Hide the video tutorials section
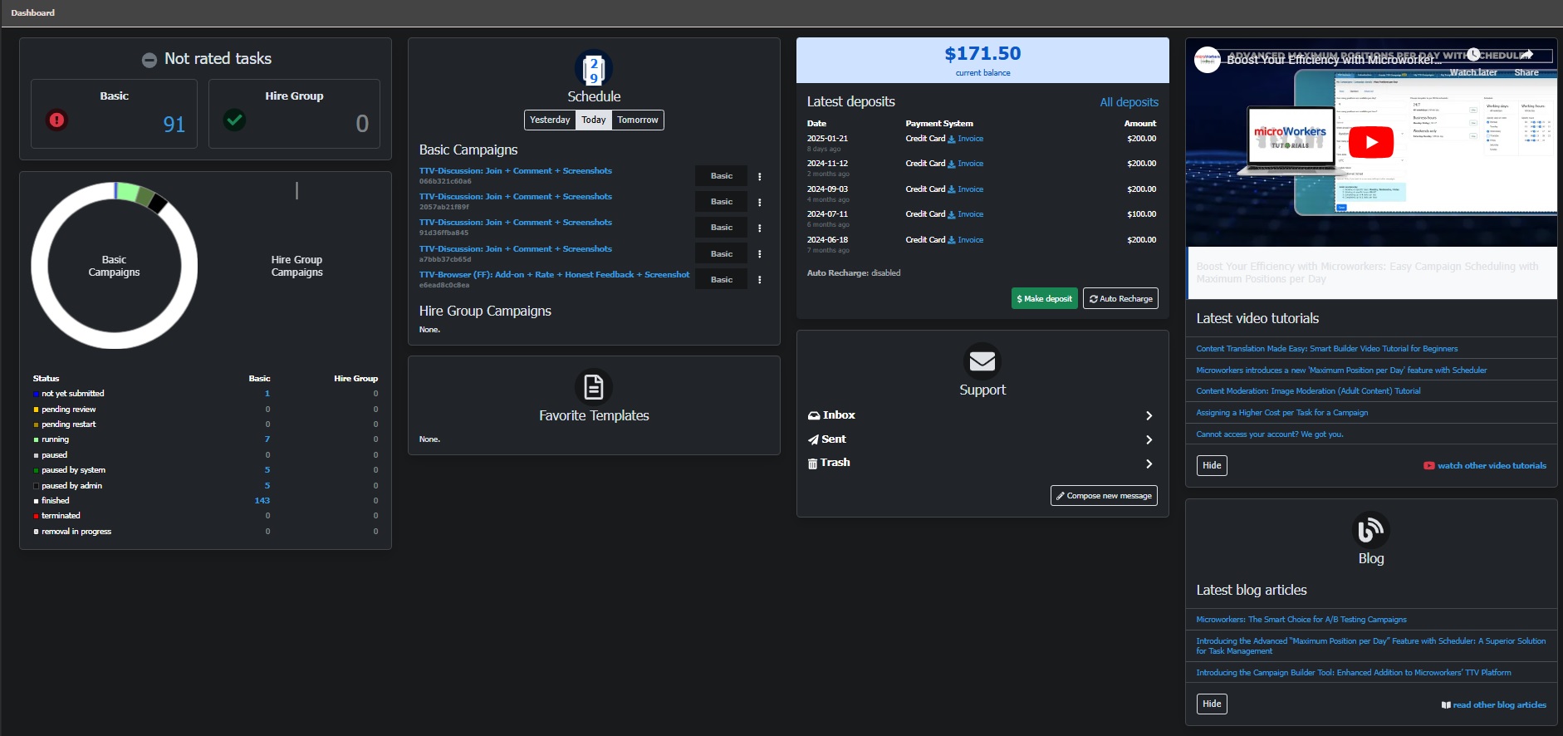Viewport: 1563px width, 736px height. pyautogui.click(x=1212, y=465)
